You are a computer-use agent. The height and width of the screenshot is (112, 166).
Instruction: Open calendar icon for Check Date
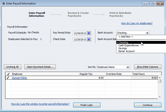89,39
